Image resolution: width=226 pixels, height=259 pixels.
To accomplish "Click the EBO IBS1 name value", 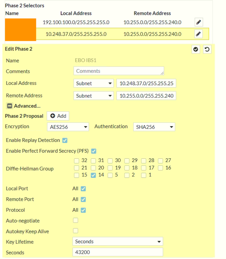I will (85, 60).
